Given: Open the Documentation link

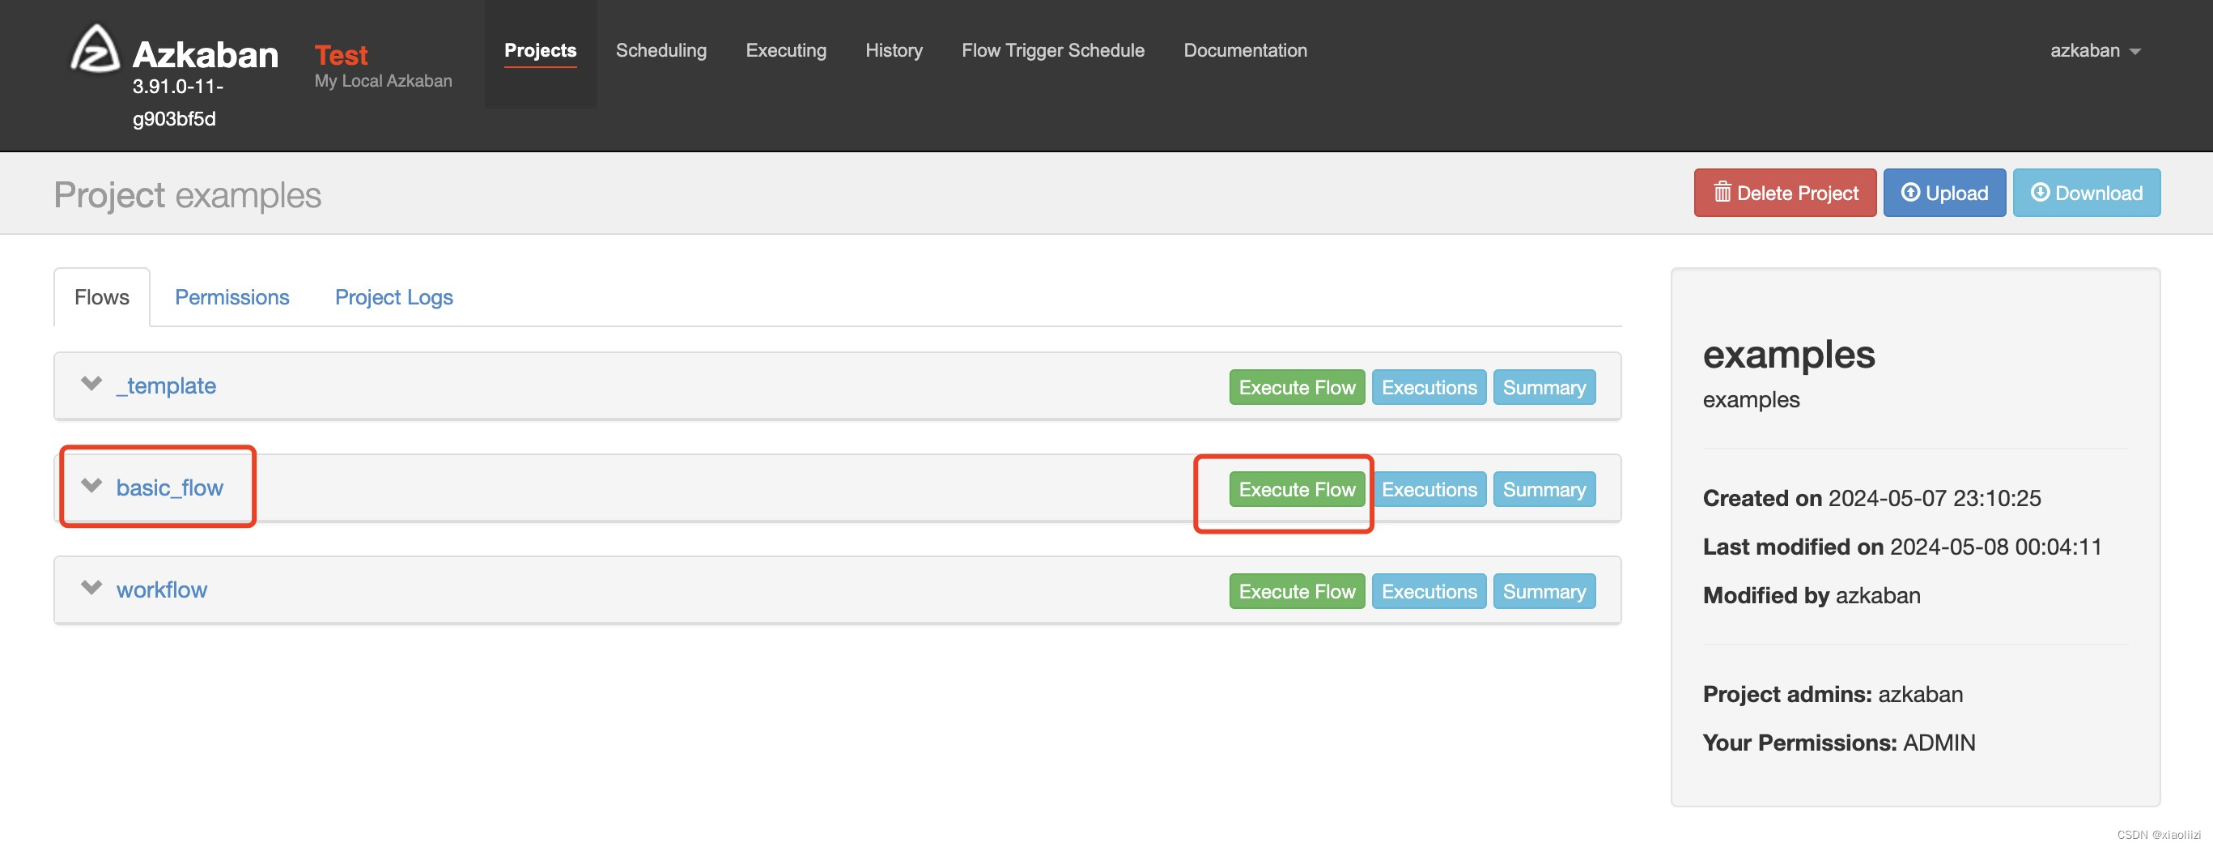Looking at the screenshot, I should [x=1245, y=51].
